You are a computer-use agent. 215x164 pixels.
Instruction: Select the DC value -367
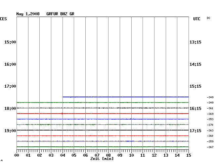[210, 147]
